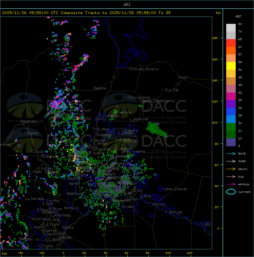254x257 pixels.
Task: Click the L_Asuncion place label
Action: point(139,119)
